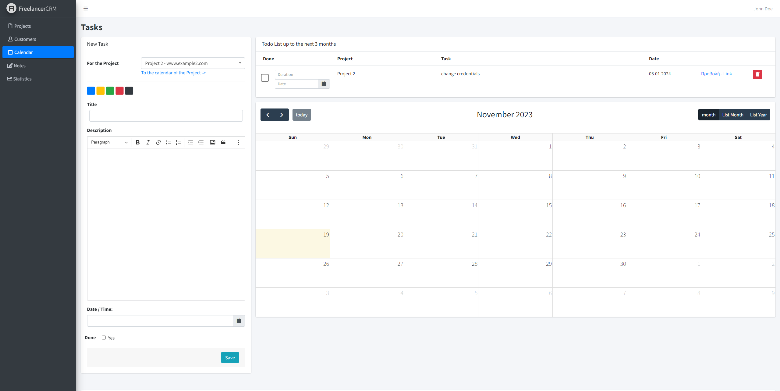Click the italic formatting icon
Image resolution: width=780 pixels, height=391 pixels.
tap(148, 142)
